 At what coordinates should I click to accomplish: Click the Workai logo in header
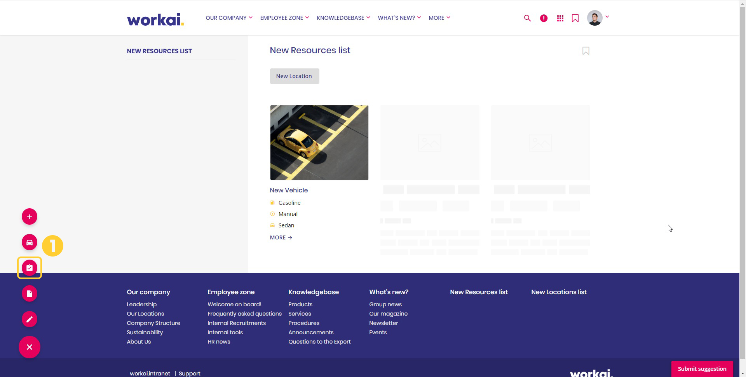tap(155, 19)
